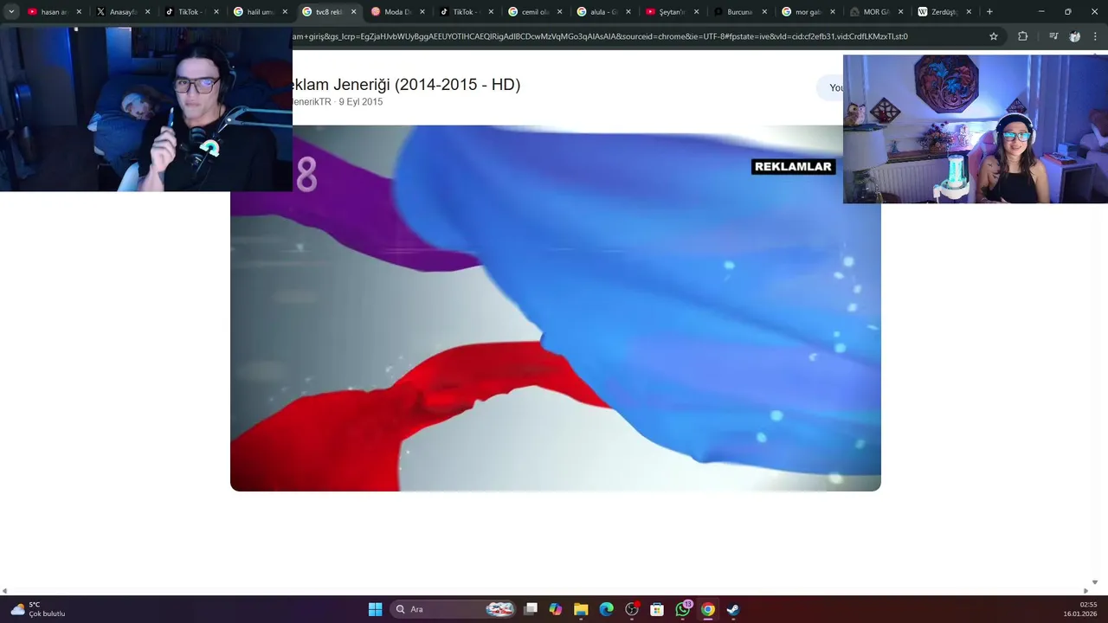This screenshot has width=1108, height=623.
Task: Open the Chrome profile avatar
Action: [x=1075, y=36]
